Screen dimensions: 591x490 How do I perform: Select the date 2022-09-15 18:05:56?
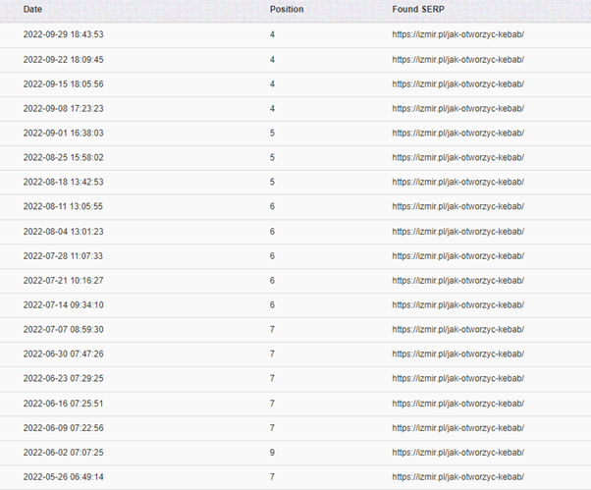pyautogui.click(x=63, y=84)
